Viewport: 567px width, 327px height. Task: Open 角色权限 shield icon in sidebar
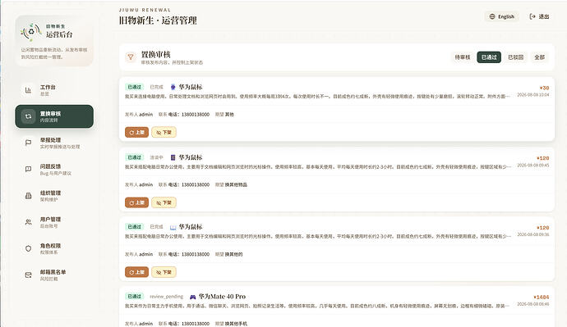[28, 248]
